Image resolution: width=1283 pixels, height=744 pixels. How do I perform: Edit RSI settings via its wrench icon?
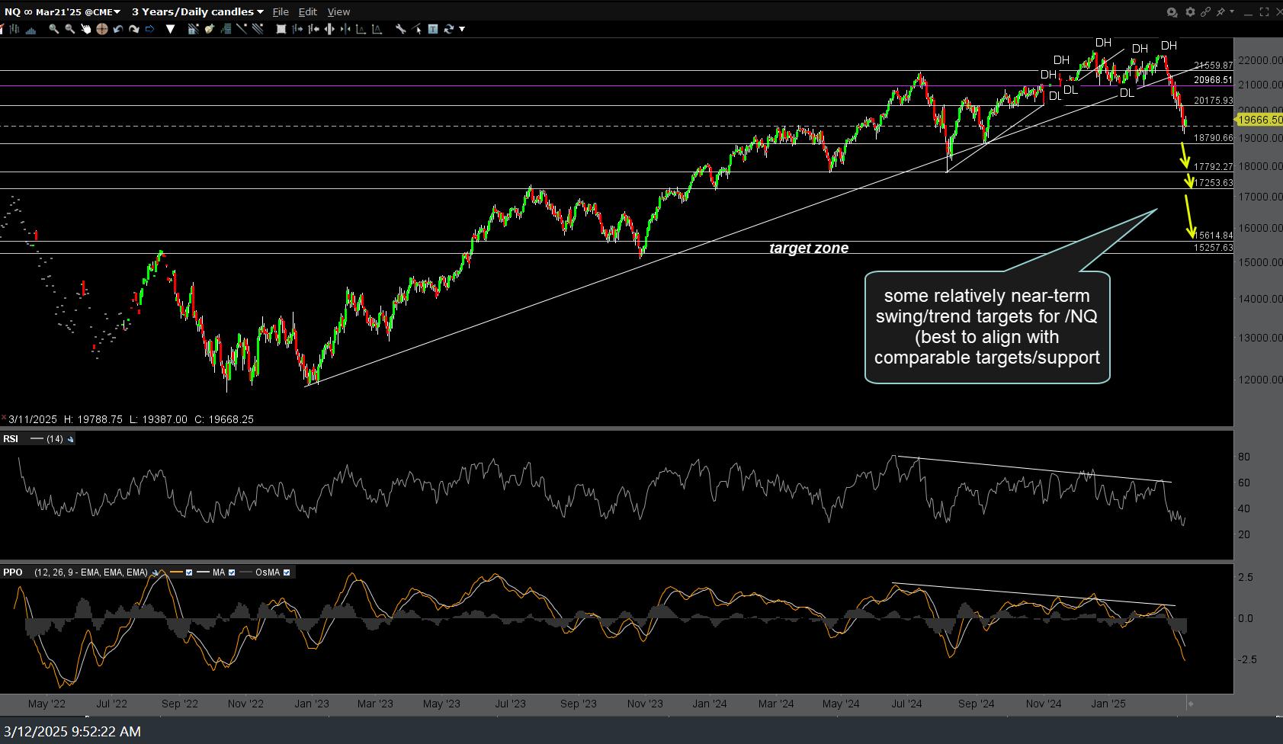point(70,438)
